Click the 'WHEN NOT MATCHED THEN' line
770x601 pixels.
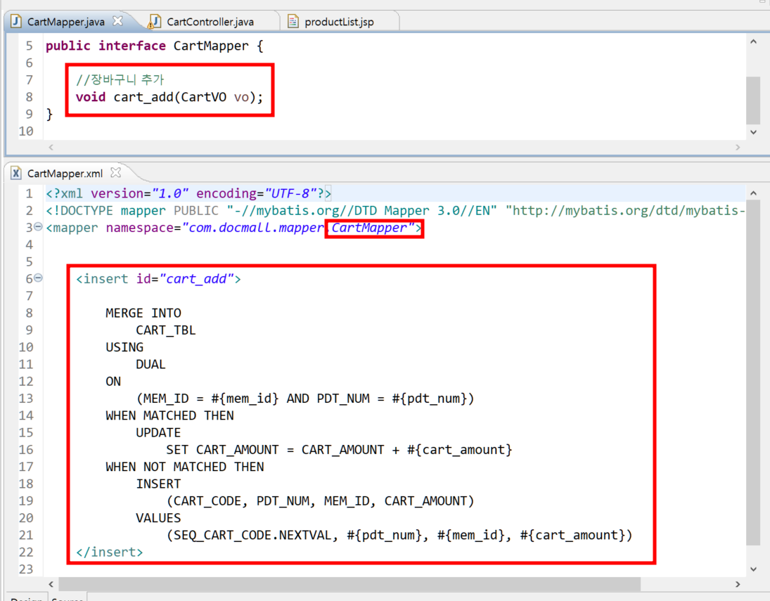coord(185,467)
